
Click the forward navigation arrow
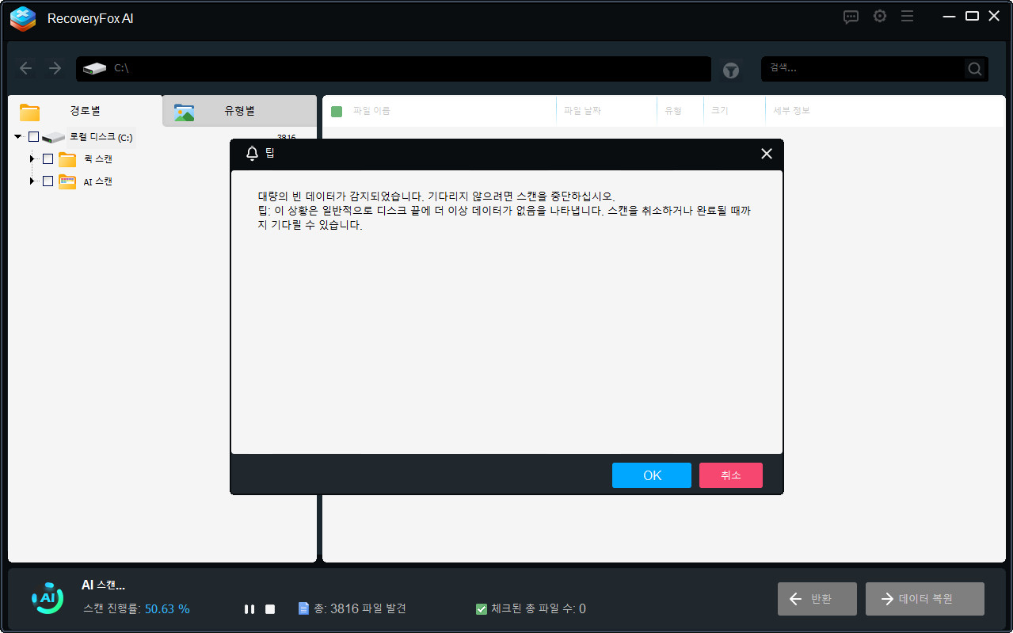click(x=54, y=68)
